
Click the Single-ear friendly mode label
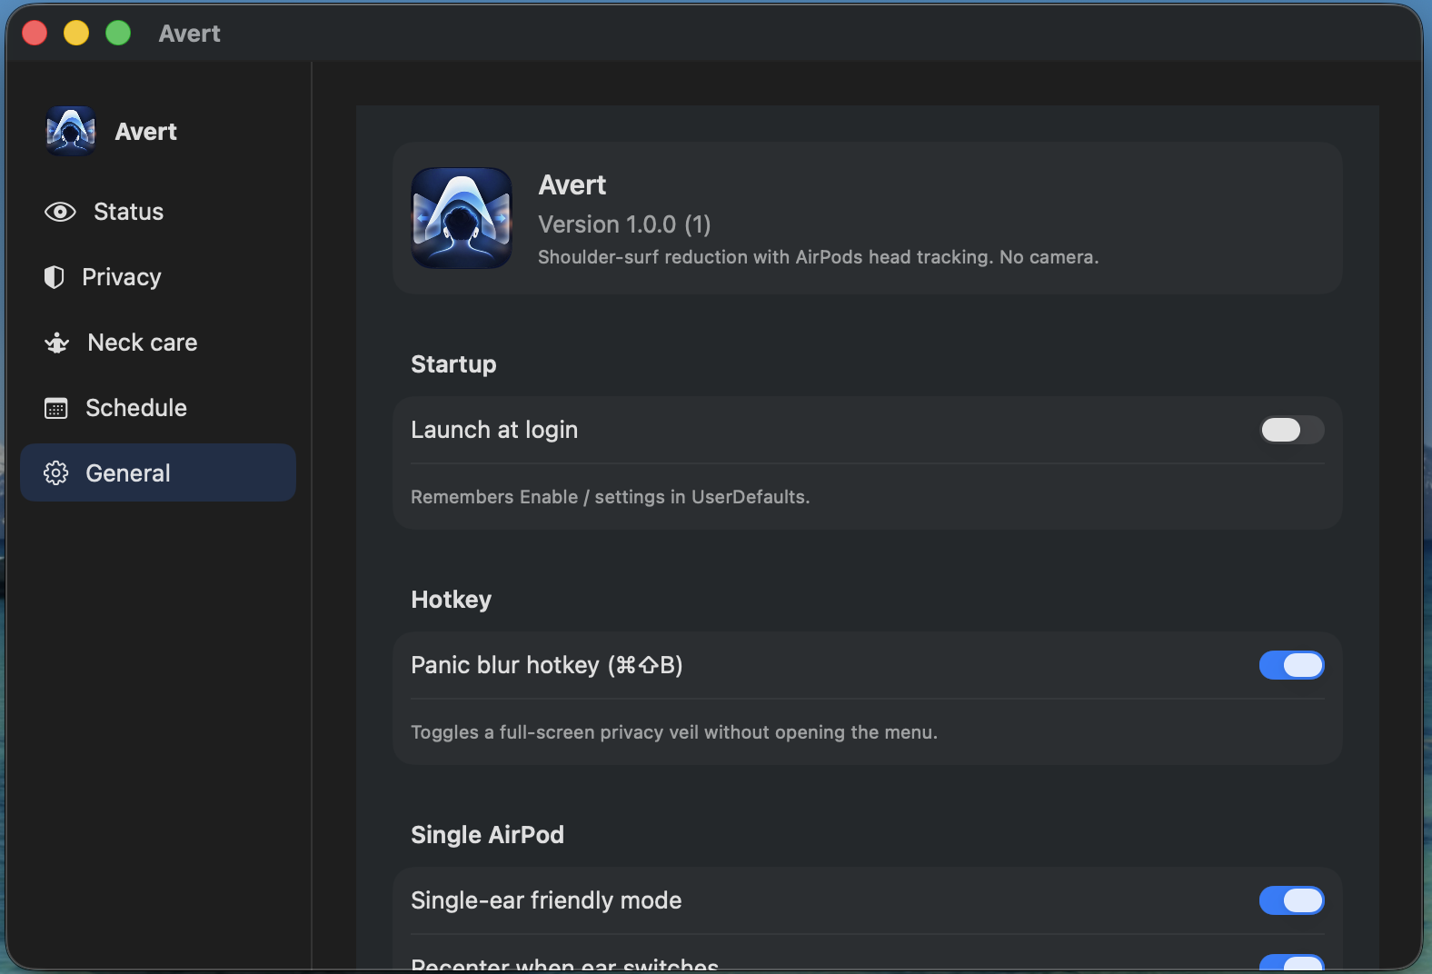[x=546, y=900]
